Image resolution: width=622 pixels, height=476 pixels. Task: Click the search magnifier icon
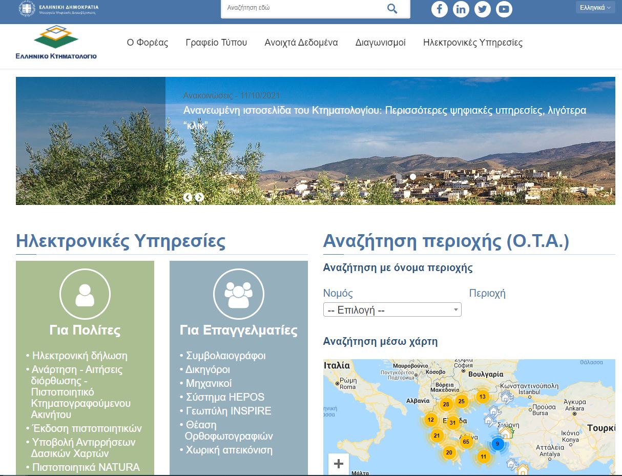[x=391, y=9]
